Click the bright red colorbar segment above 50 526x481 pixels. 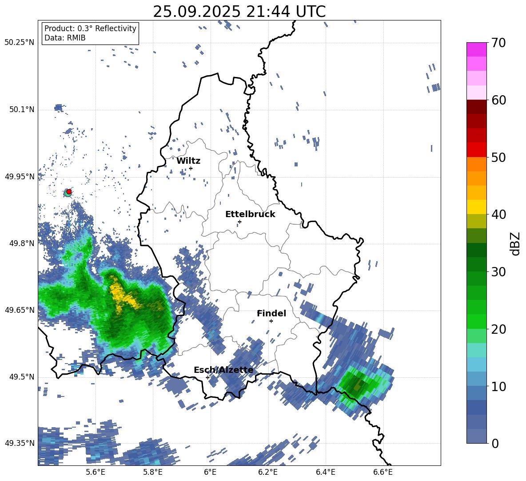[x=476, y=150]
